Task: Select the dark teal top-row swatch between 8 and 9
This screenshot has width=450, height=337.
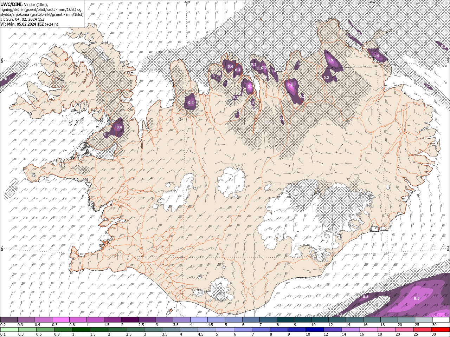Action: [x=285, y=320]
